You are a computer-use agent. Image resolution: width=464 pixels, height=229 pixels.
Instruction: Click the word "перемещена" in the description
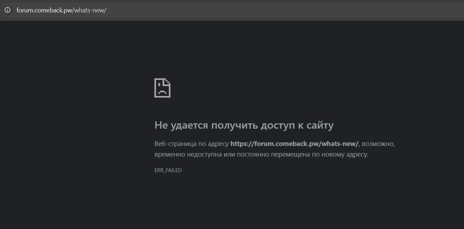[x=292, y=154]
